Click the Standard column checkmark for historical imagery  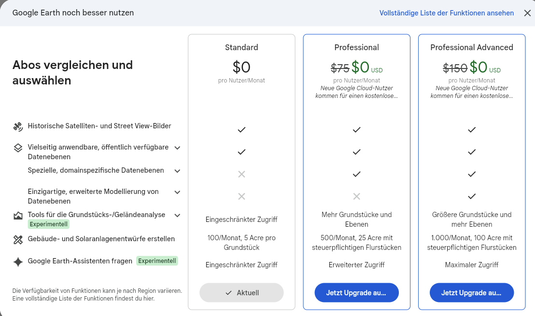pyautogui.click(x=241, y=130)
